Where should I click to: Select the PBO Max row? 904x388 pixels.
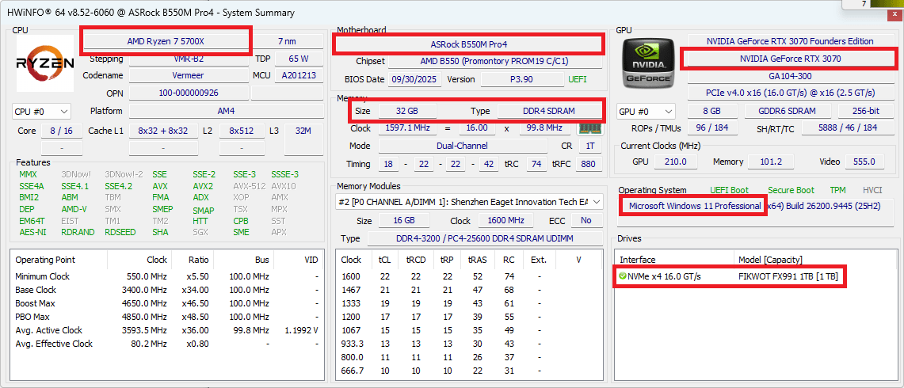[166, 317]
